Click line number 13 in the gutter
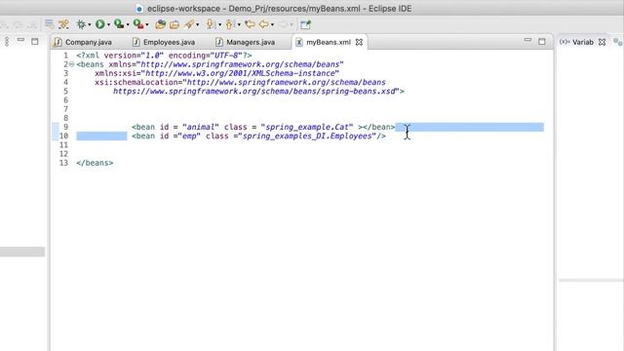Image resolution: width=624 pixels, height=351 pixels. (x=63, y=163)
